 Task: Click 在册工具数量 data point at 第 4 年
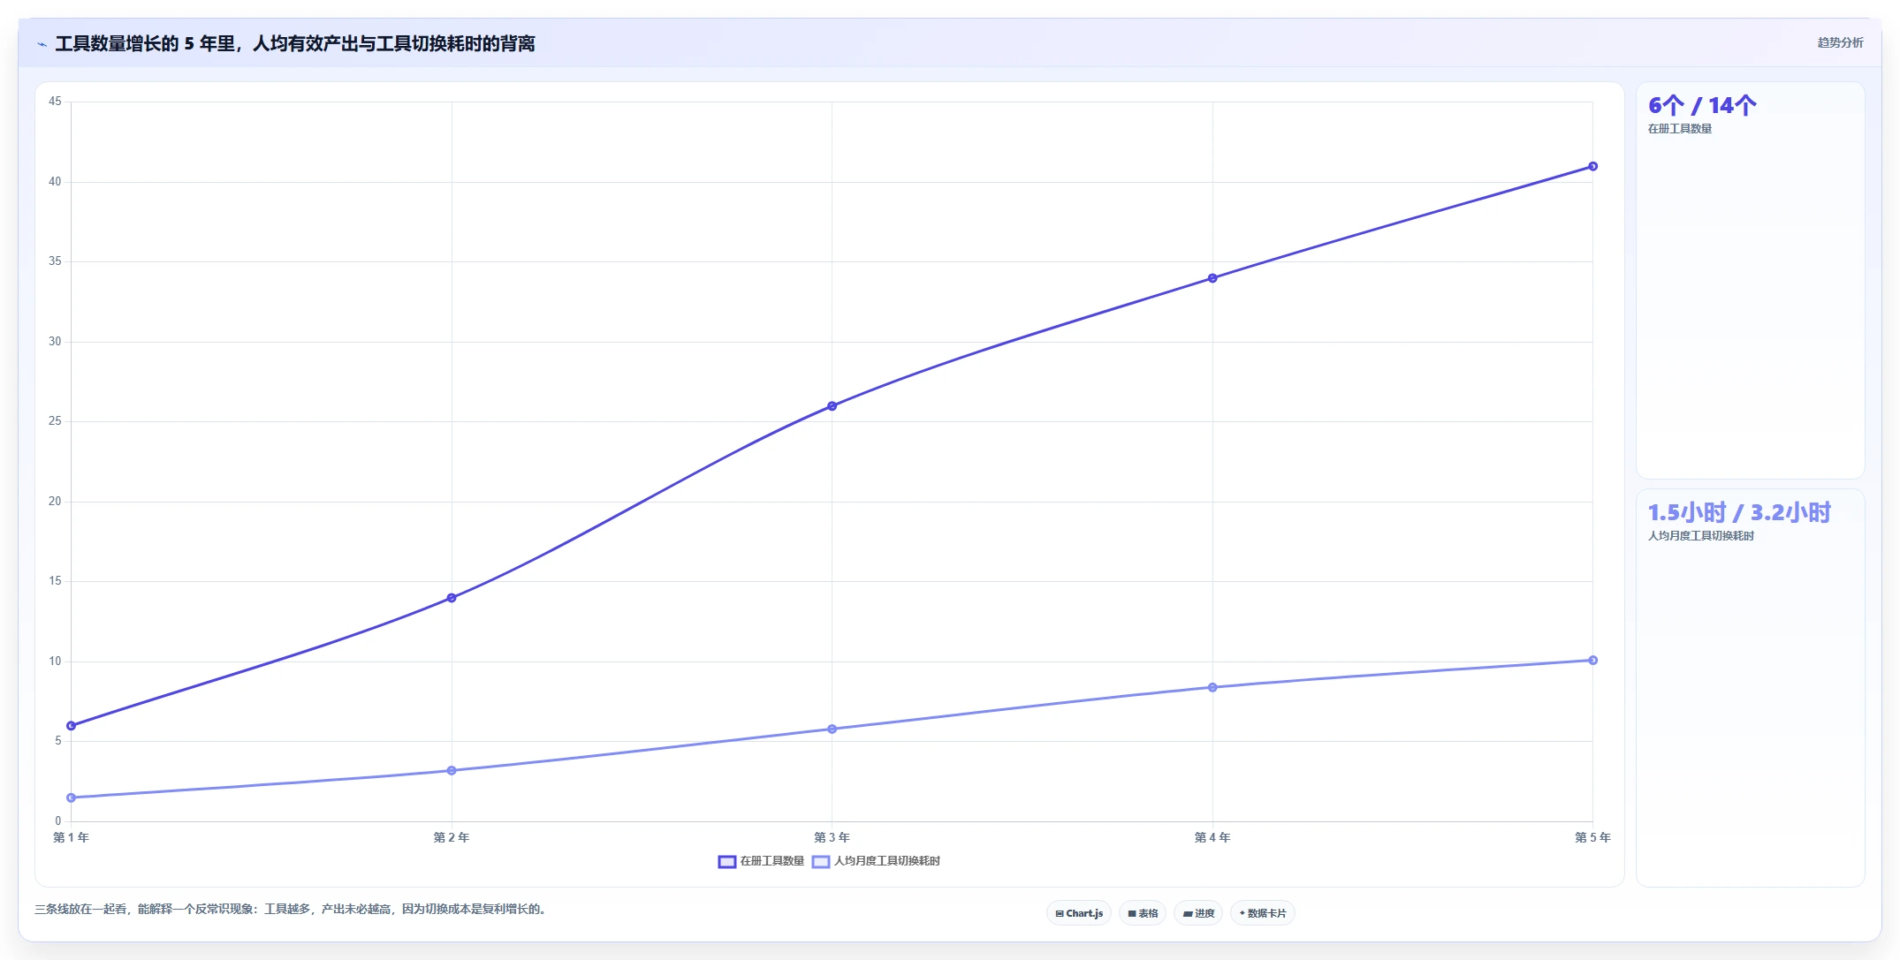point(1212,278)
